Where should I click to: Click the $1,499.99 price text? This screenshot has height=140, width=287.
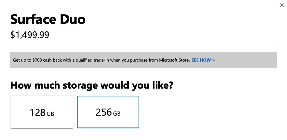[x=30, y=35]
